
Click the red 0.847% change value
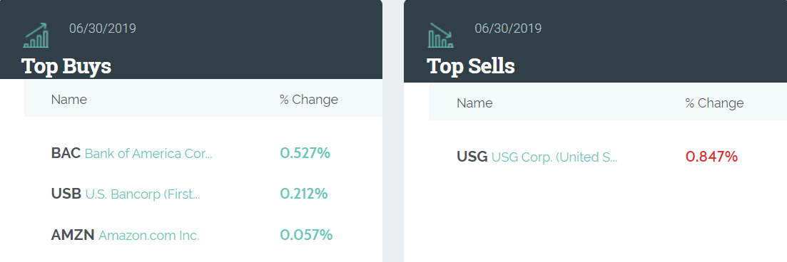point(711,157)
